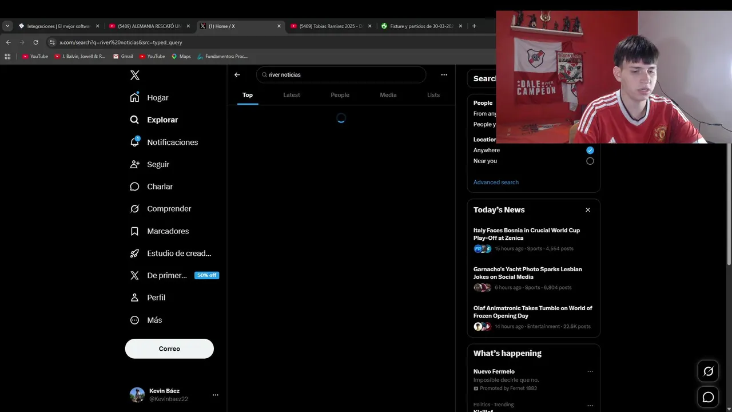The width and height of the screenshot is (732, 412).
Task: Select Anywhere location radio button
Action: 590,150
